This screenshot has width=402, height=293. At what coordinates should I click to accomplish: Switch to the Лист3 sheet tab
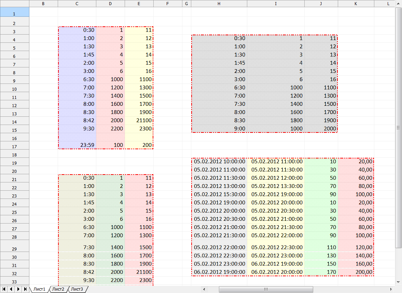[x=77, y=289]
